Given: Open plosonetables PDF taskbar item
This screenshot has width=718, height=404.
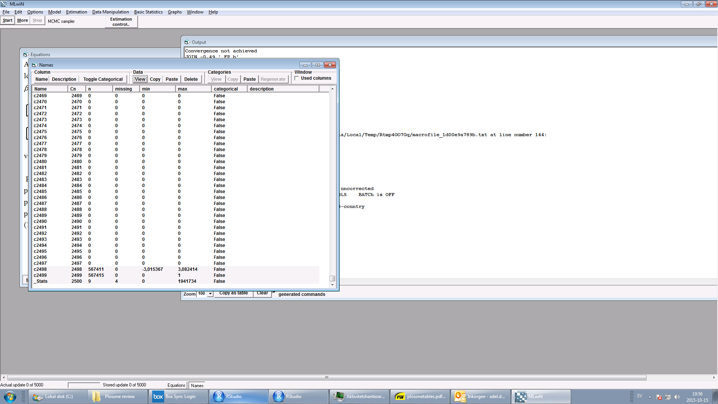Looking at the screenshot, I should 420,397.
